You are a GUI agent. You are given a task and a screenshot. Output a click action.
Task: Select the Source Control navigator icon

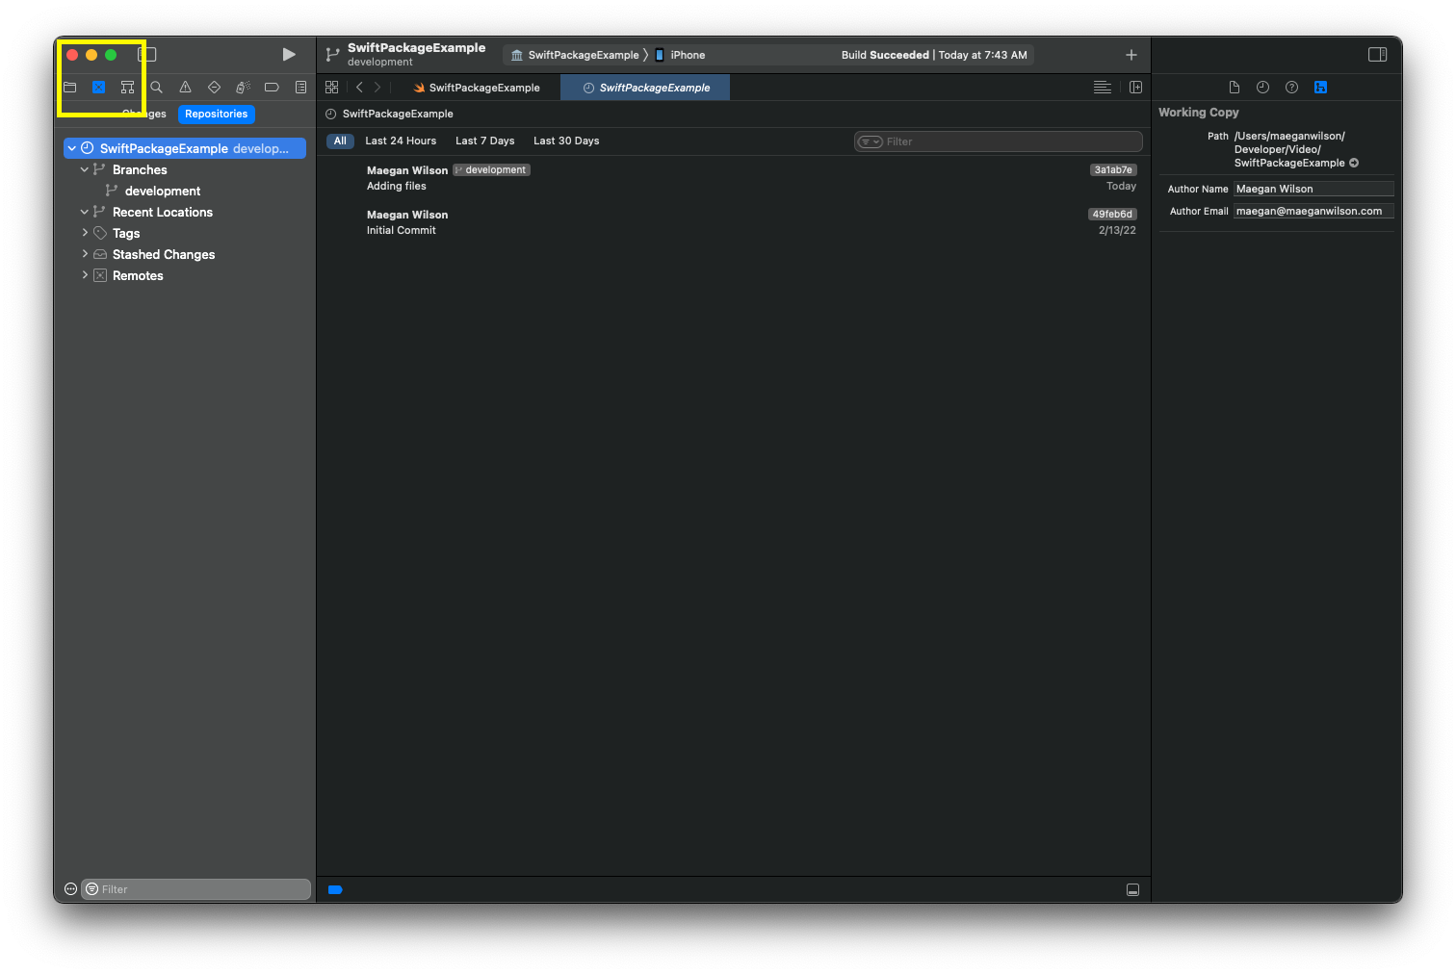98,88
